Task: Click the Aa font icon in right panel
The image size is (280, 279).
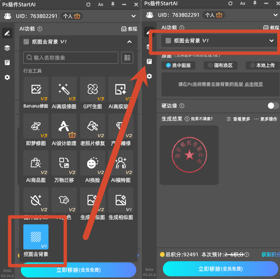Action: tap(243, 3)
